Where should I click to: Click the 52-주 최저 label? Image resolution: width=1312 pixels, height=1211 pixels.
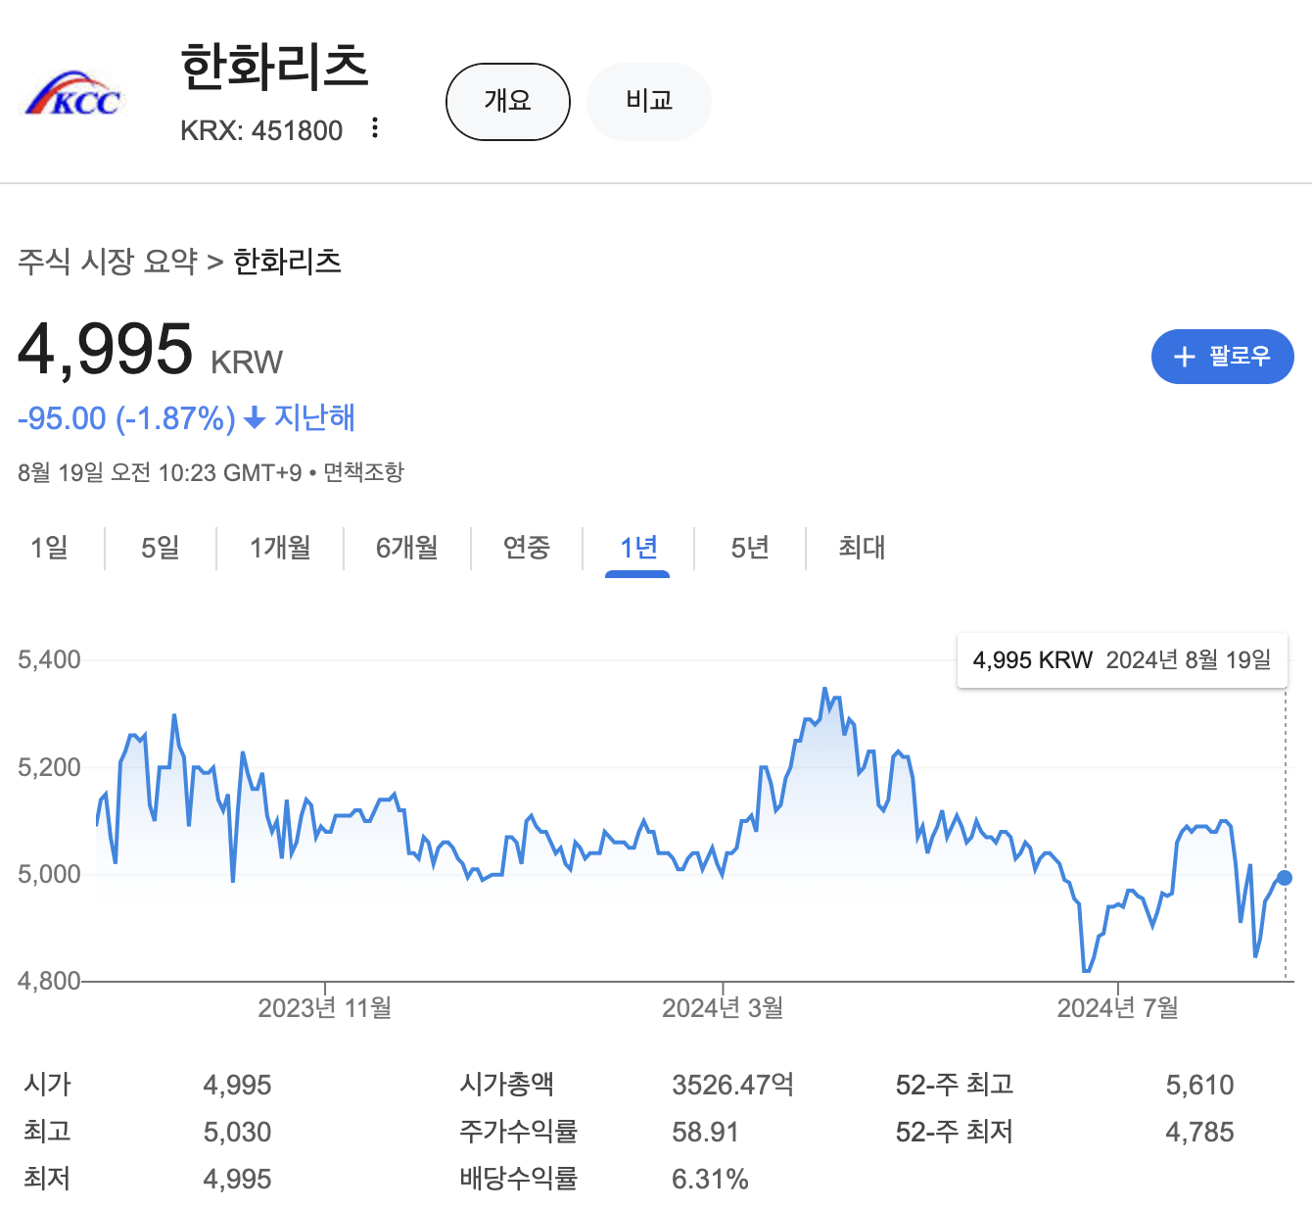(955, 1132)
